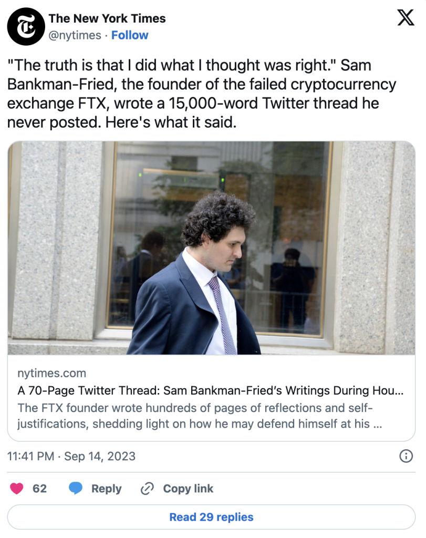Screen dimensions: 426x538
Task: Click the chain link copy icon
Action: pos(147,489)
